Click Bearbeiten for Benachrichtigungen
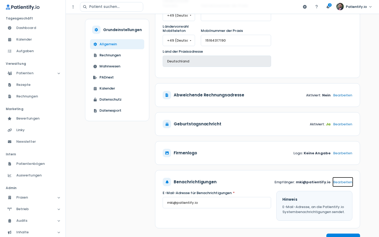This screenshot has width=379, height=237. [343, 182]
